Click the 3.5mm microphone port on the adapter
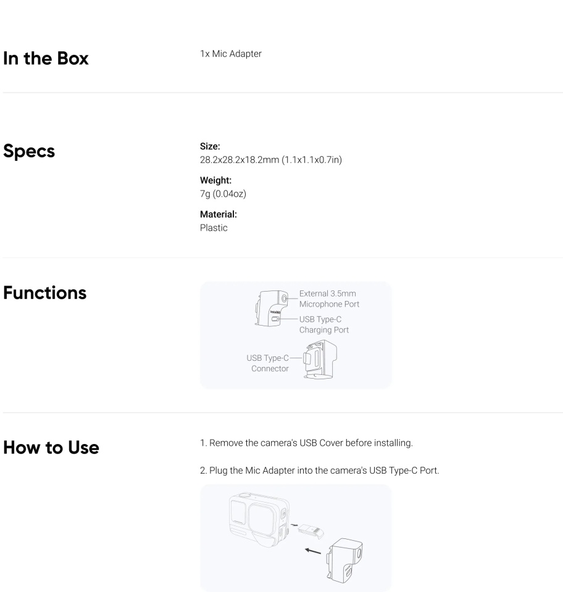Screen dimensions: 563x592 284,298
